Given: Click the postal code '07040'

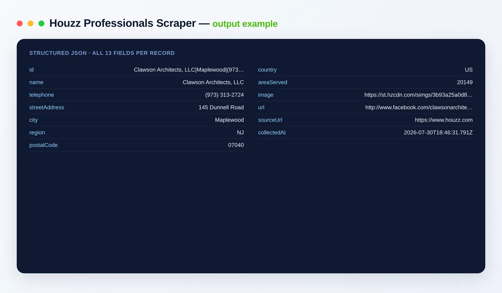Looking at the screenshot, I should pos(236,145).
